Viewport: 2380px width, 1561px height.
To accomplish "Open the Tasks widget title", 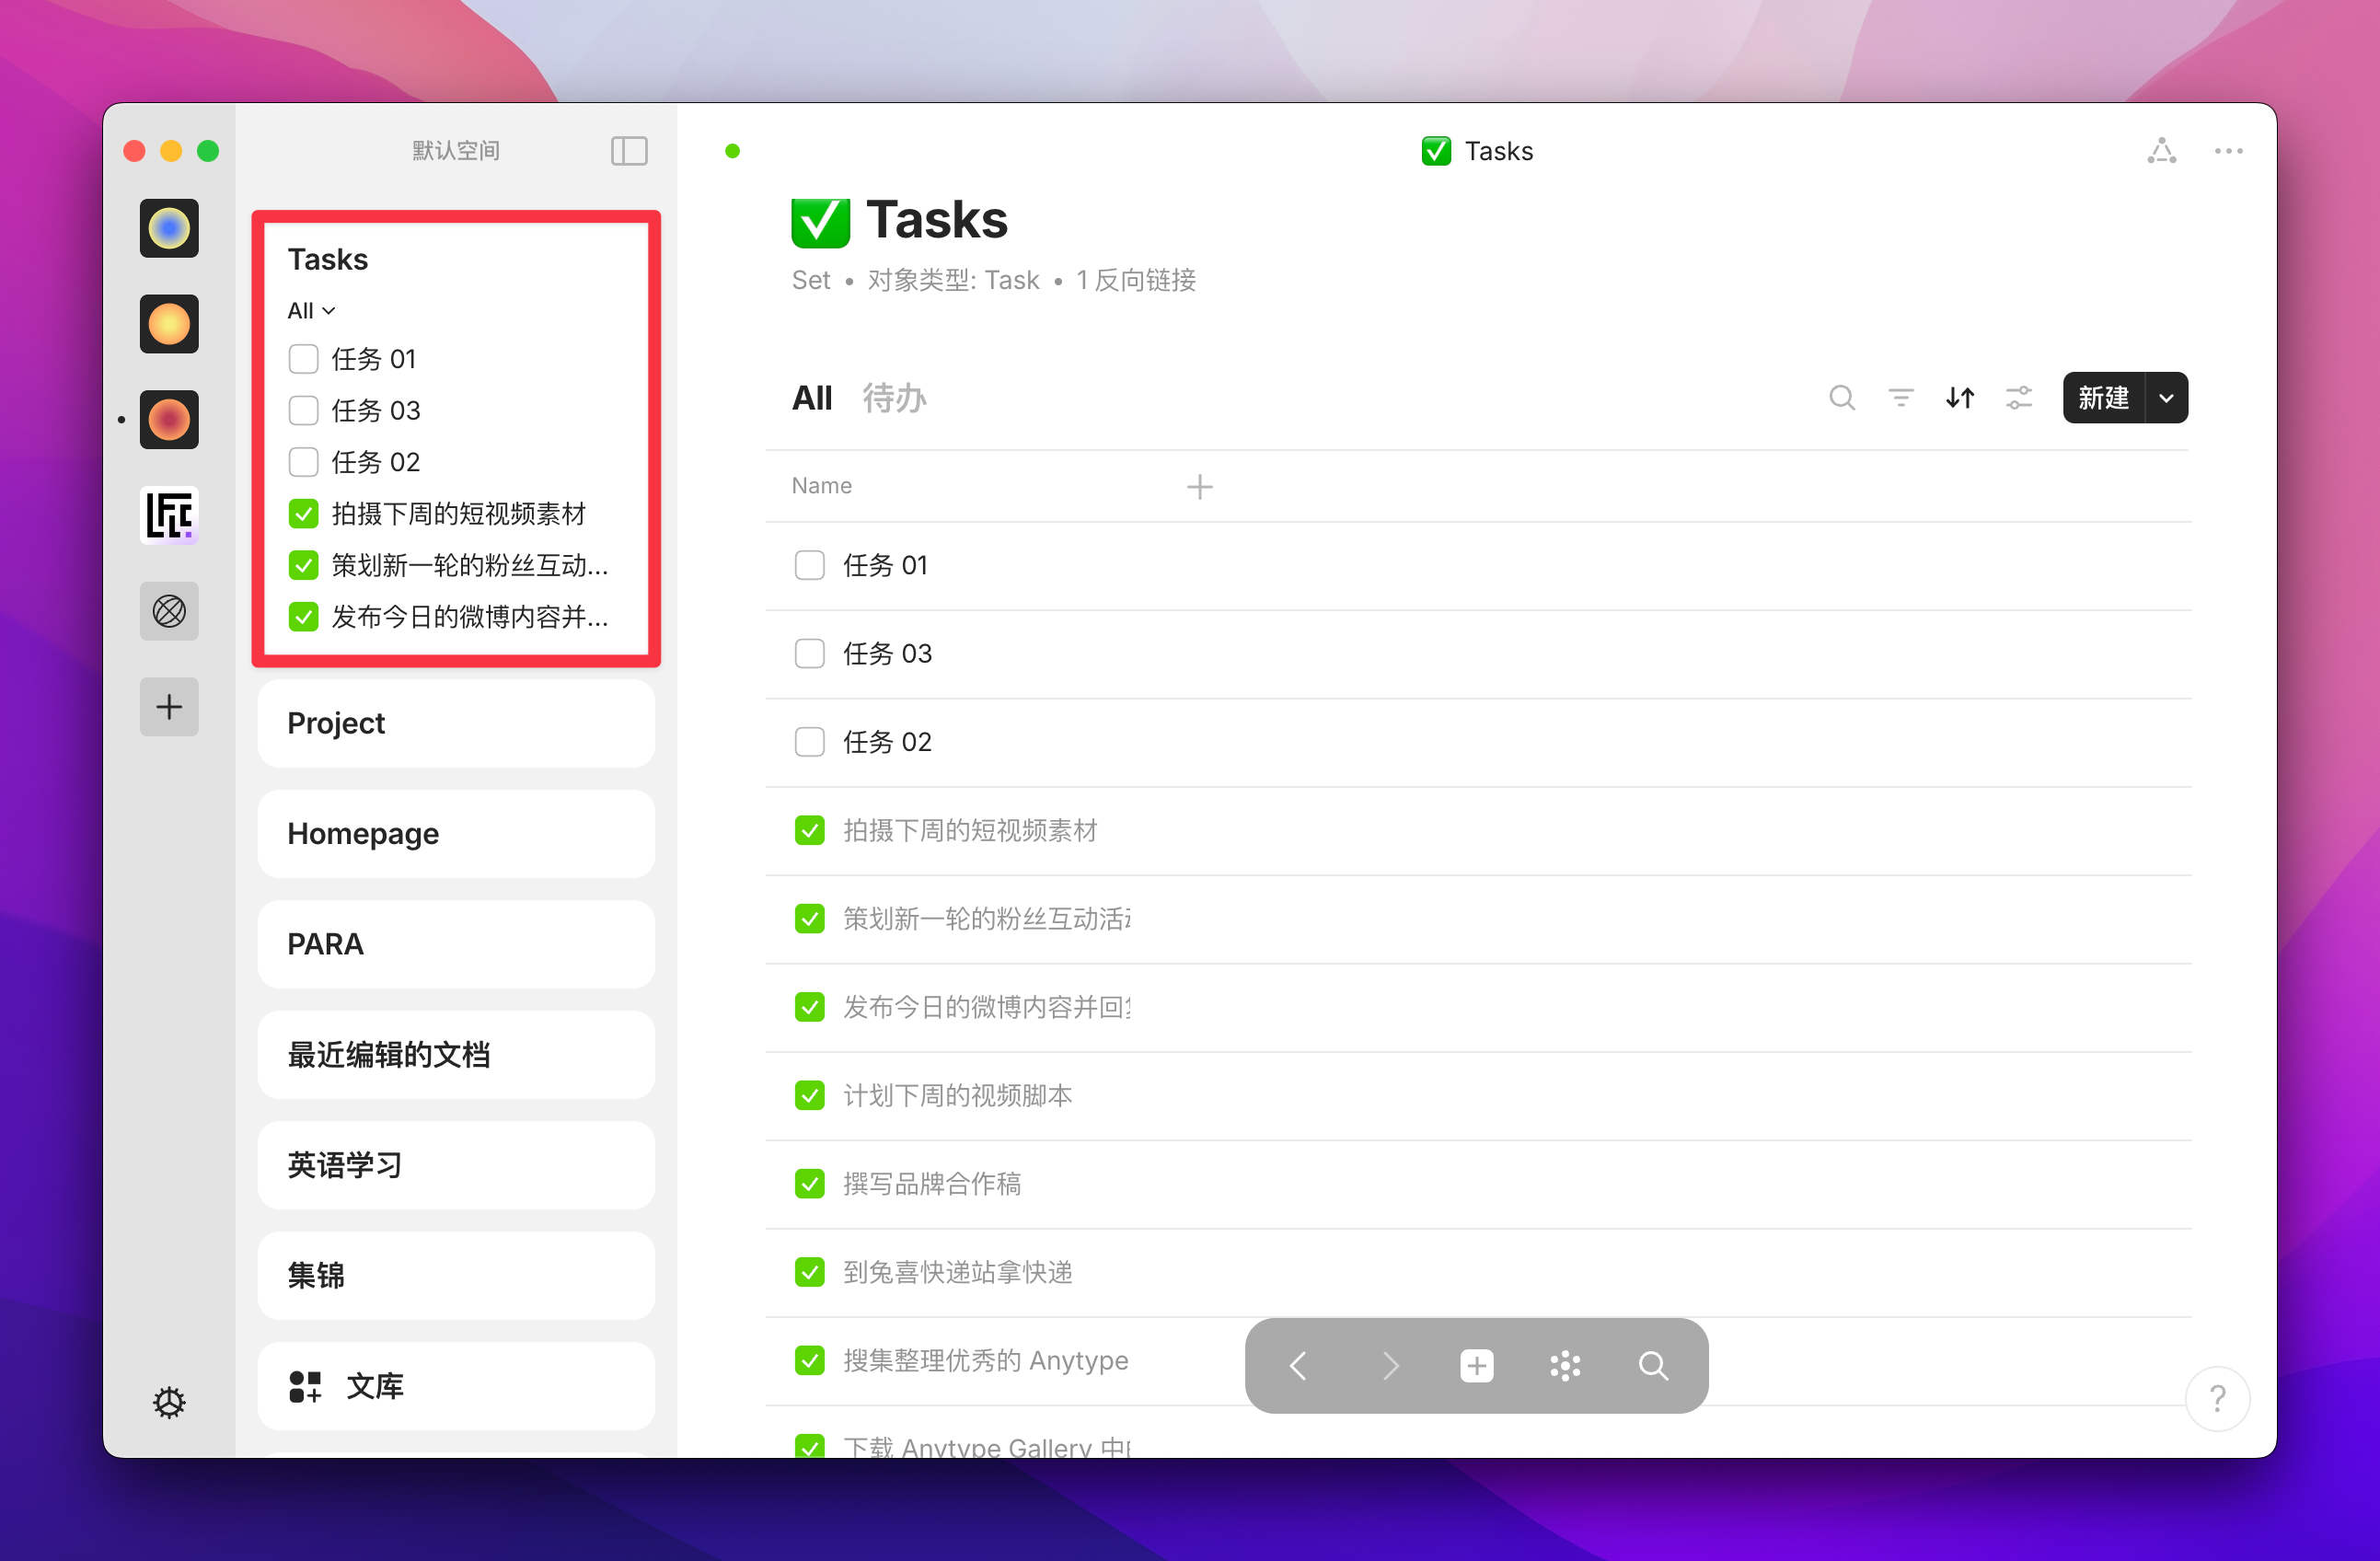I will [x=328, y=260].
